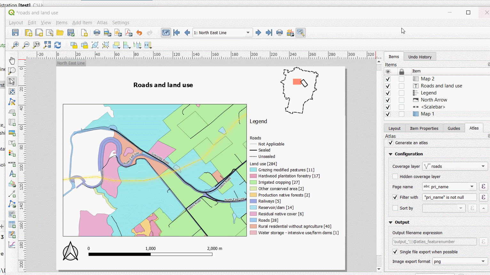The height and width of the screenshot is (275, 490).
Task: Print the atlas icon
Action: click(280, 33)
